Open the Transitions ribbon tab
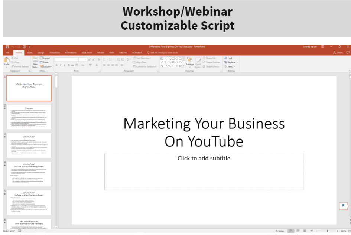Image resolution: width=351 pixels, height=235 pixels. tap(55, 53)
